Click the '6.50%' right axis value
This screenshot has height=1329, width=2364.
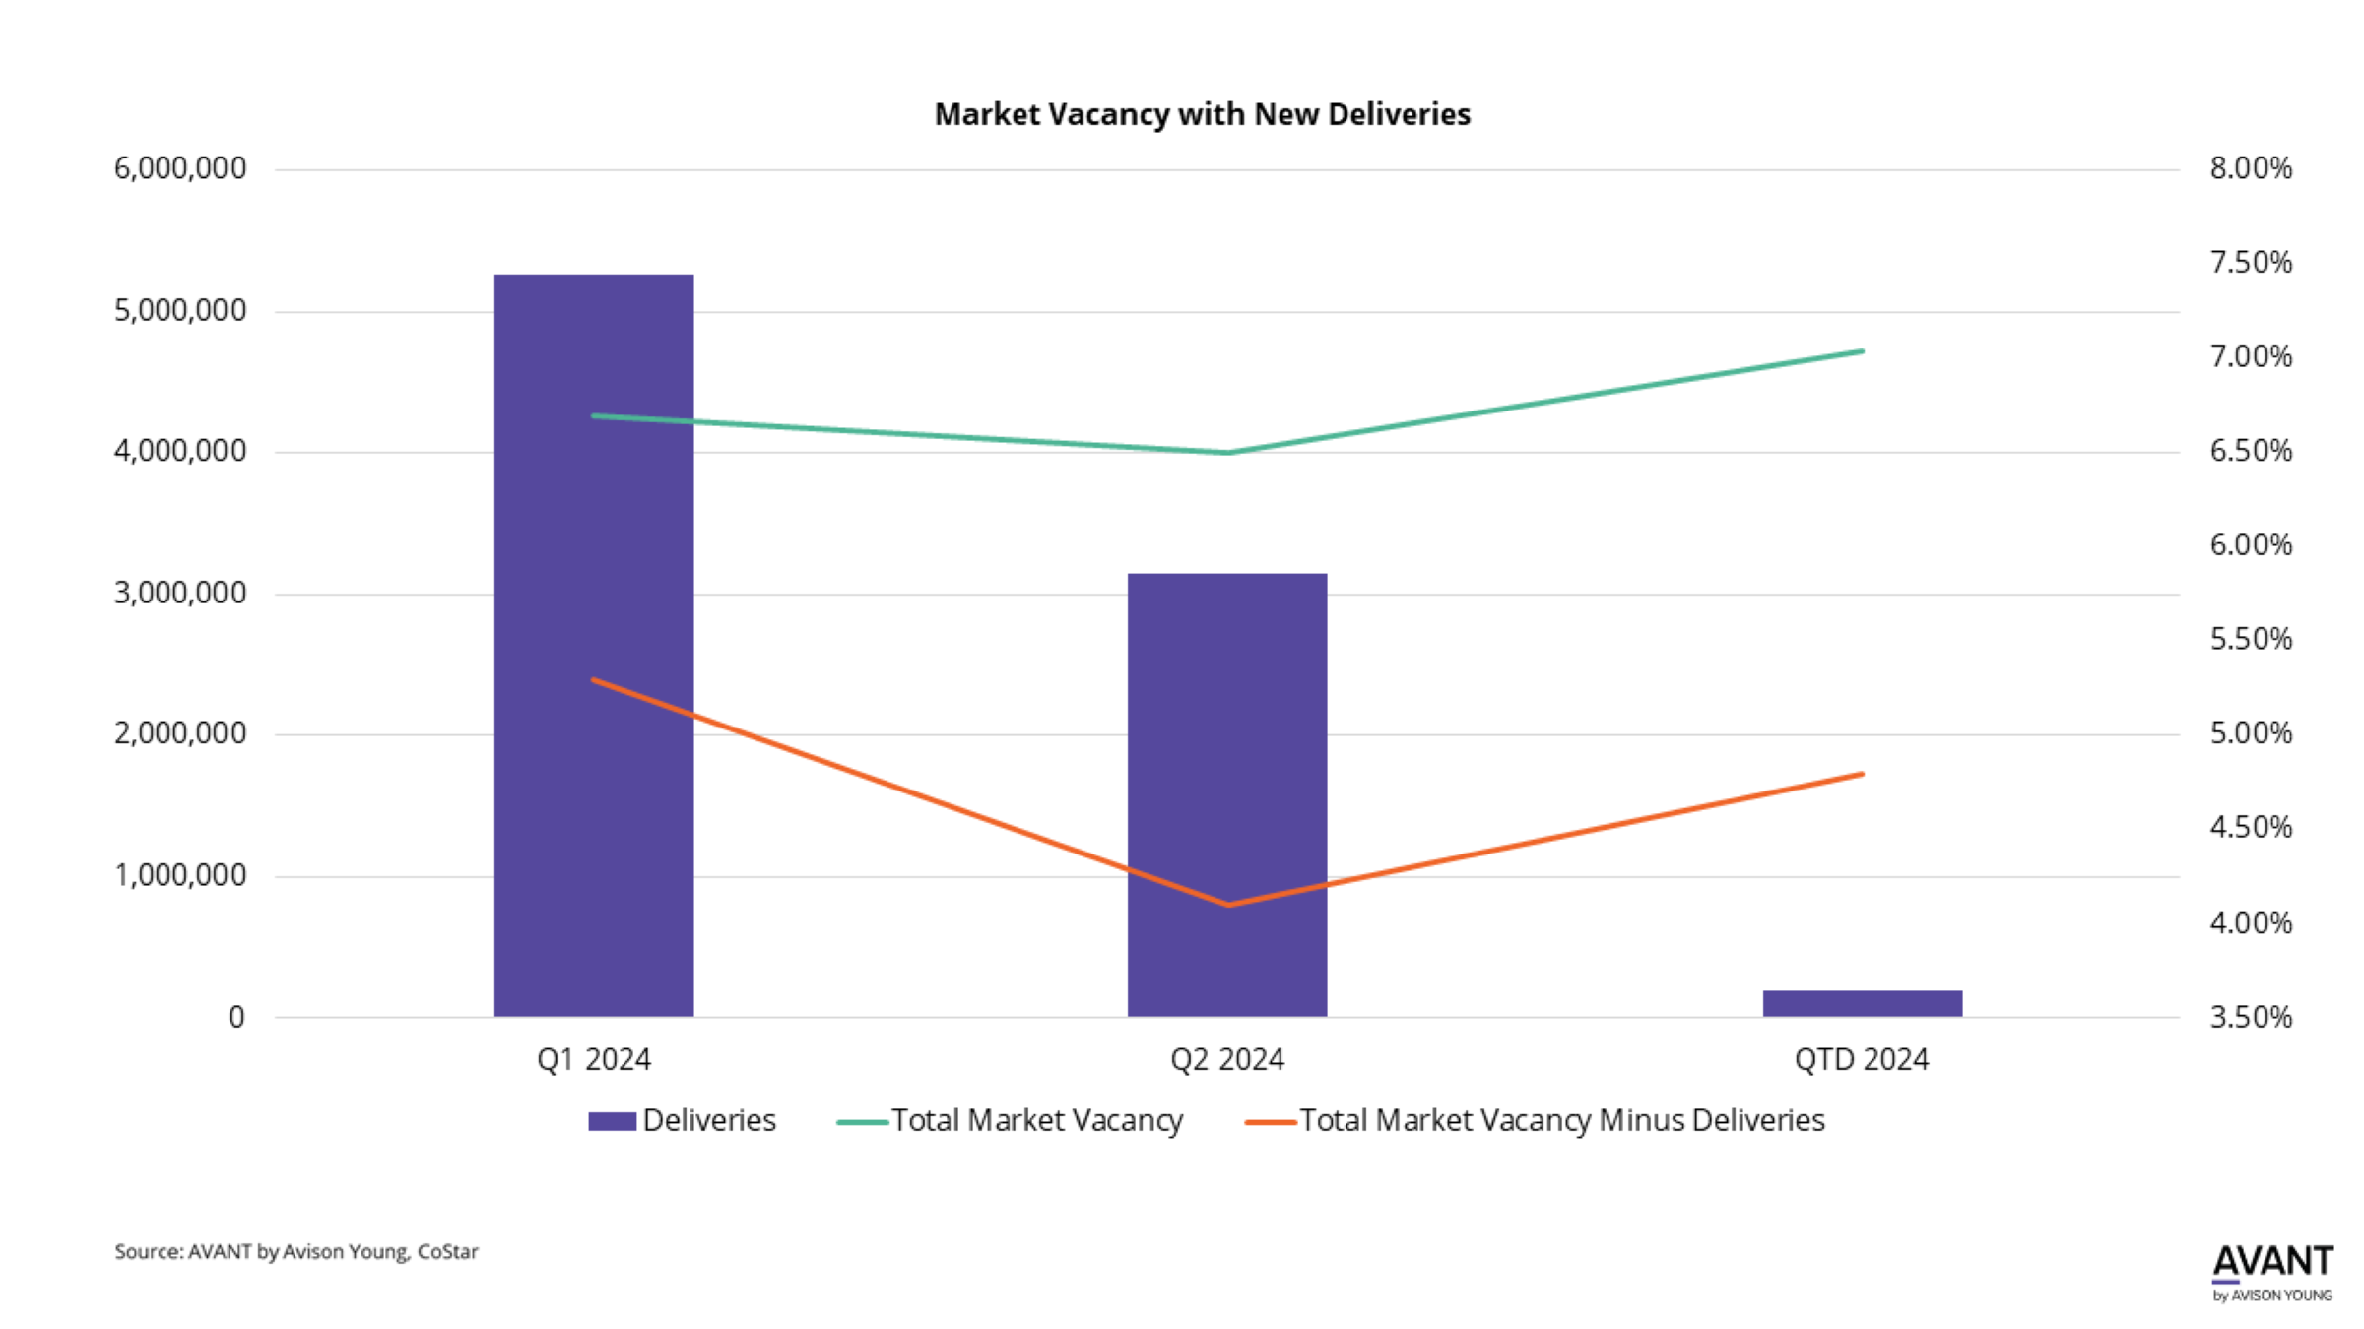[x=2251, y=451]
